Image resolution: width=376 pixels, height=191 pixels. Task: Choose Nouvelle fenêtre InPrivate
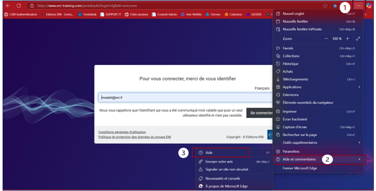coord(318,29)
